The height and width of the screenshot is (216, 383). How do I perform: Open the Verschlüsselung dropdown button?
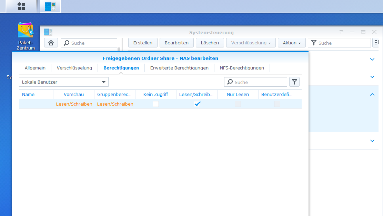point(251,43)
